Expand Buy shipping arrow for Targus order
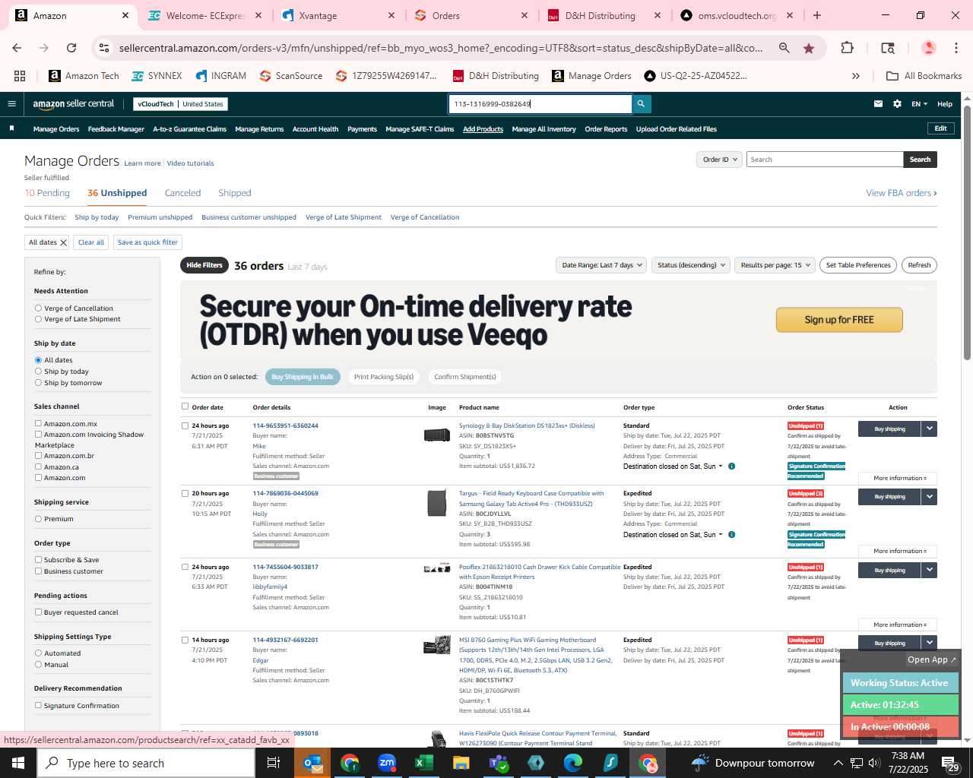Viewport: 973px width, 778px height. pos(929,497)
